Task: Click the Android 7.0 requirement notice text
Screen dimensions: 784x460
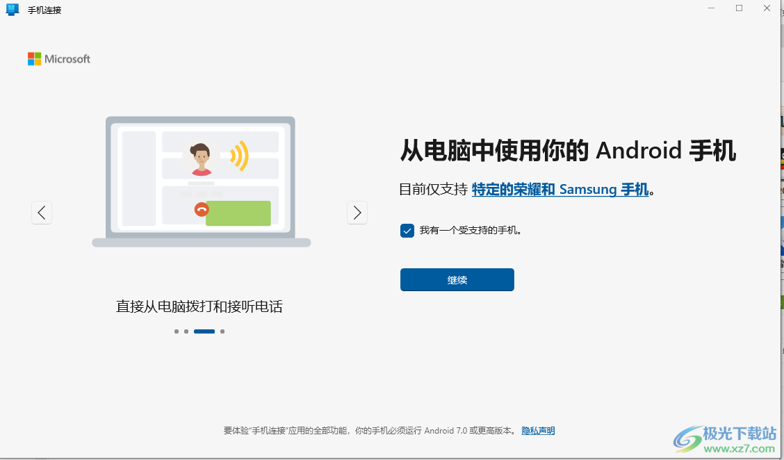Action: coord(370,431)
